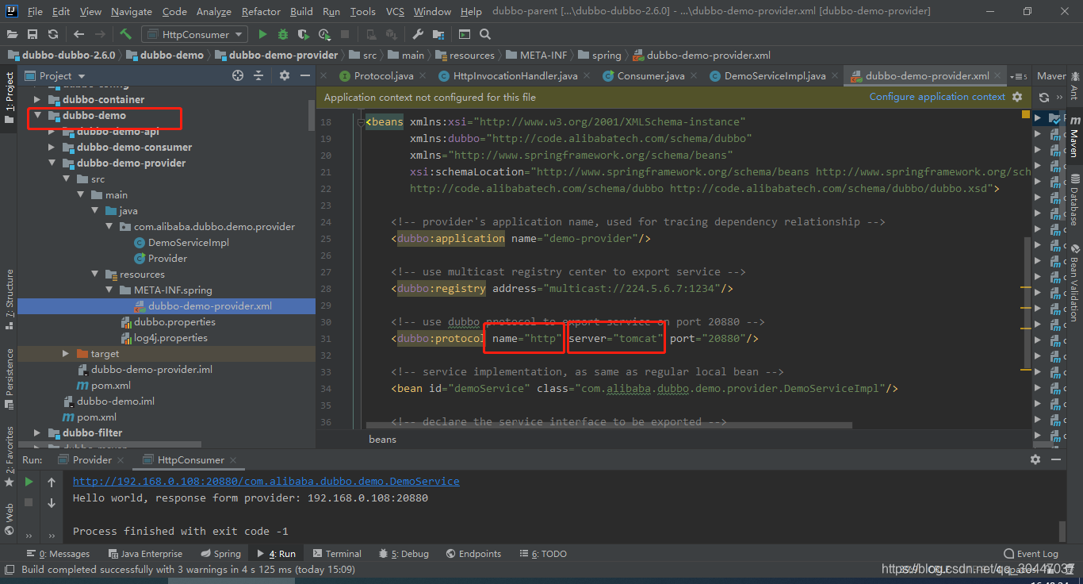Screen dimensions: 1083x584
Task: Open the Navigate menu
Action: 132,11
